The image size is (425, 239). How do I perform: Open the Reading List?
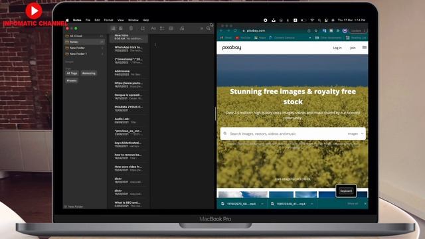(x=356, y=38)
